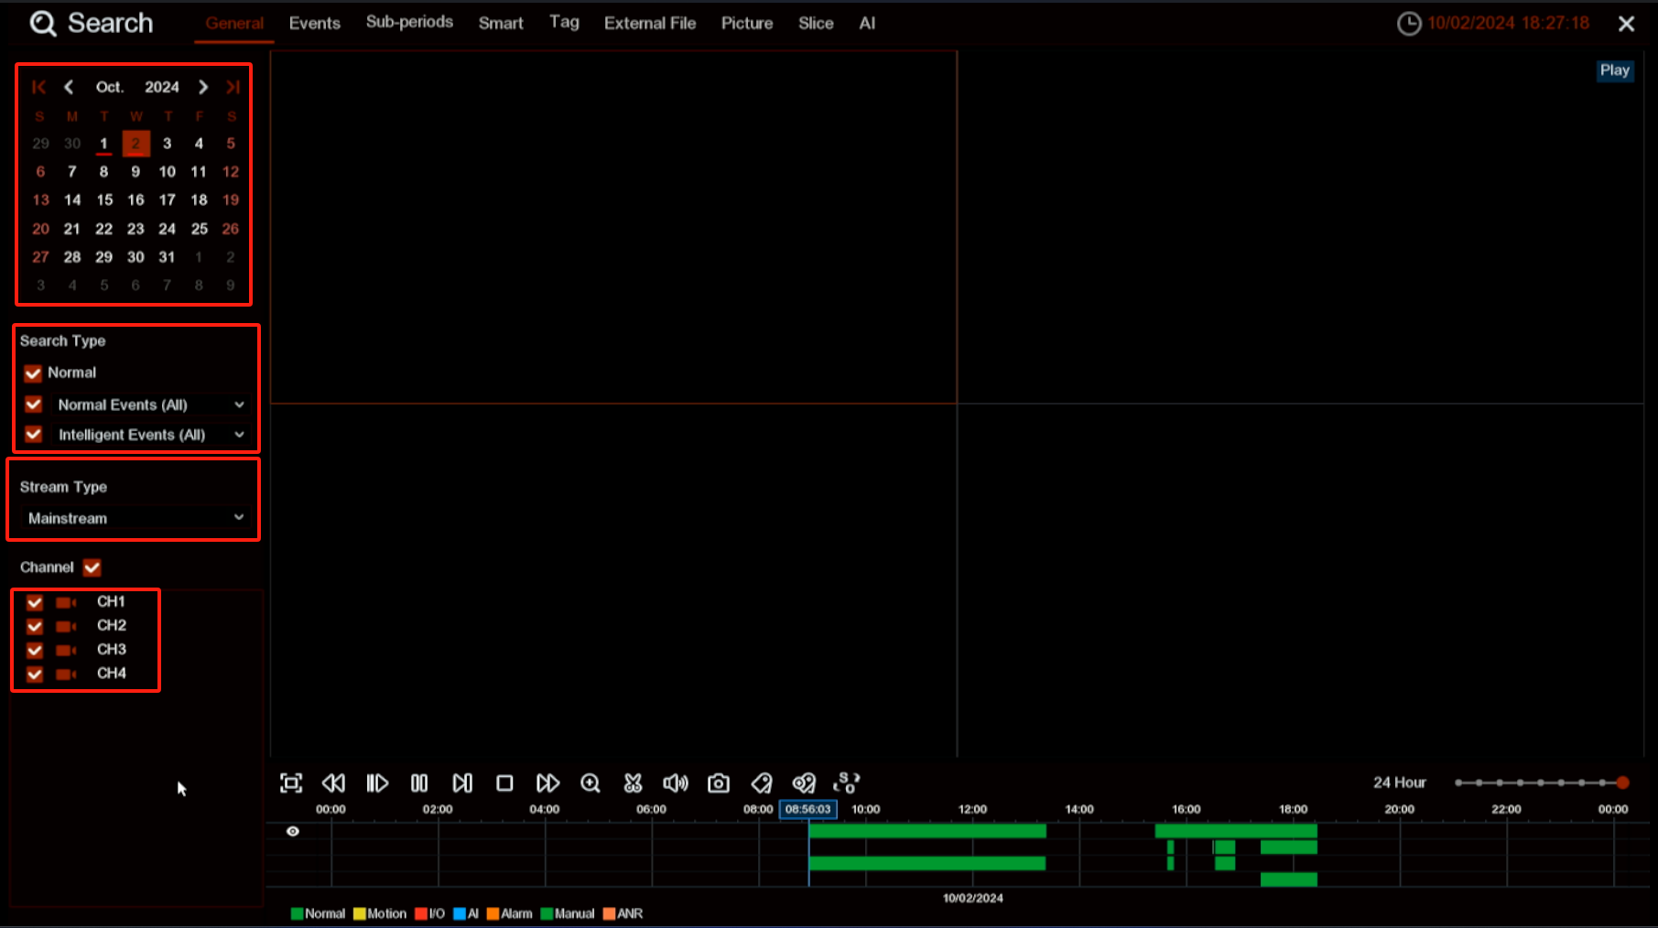Step to the next frame
Image resolution: width=1658 pixels, height=928 pixels.
[462, 783]
